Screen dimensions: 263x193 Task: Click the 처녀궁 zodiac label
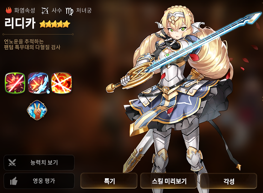(84, 10)
